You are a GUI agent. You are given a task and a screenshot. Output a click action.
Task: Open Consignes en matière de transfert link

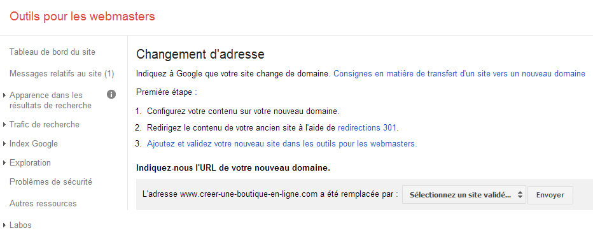pos(459,73)
